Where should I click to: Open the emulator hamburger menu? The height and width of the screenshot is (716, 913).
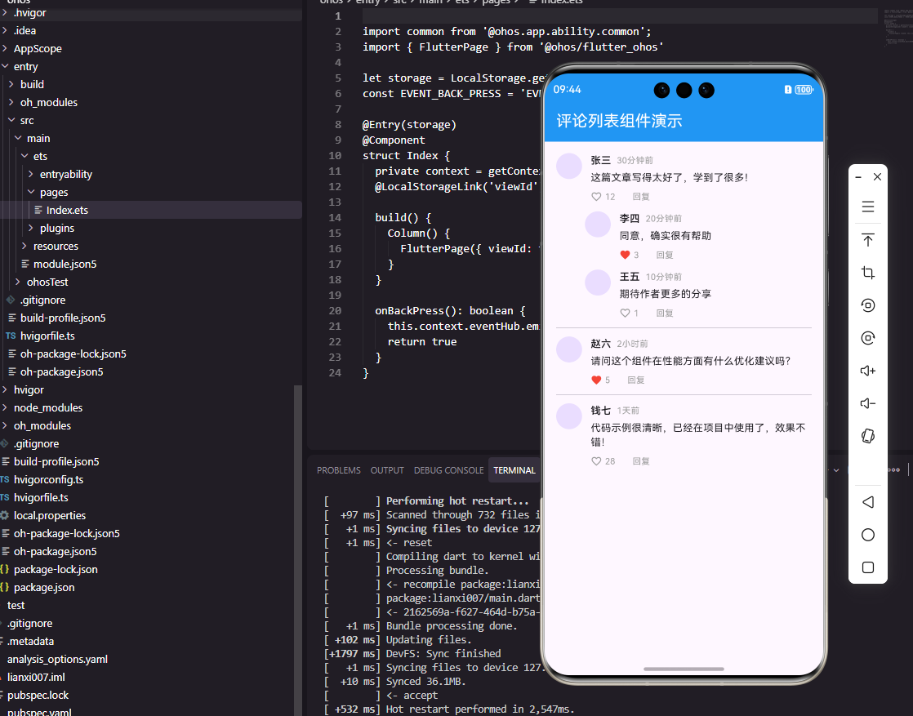click(x=867, y=205)
